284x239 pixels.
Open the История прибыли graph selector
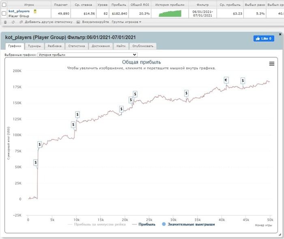[x=87, y=55]
